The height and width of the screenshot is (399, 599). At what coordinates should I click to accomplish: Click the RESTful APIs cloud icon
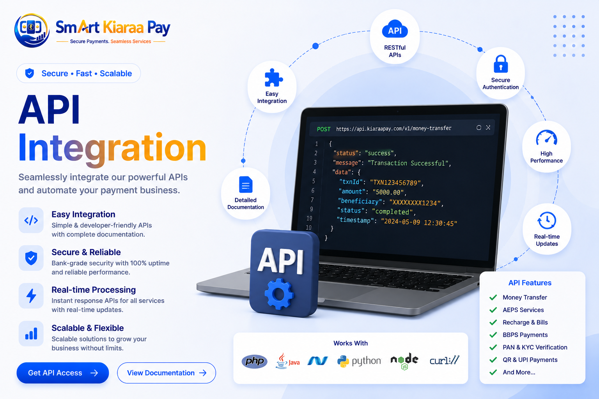tap(395, 30)
